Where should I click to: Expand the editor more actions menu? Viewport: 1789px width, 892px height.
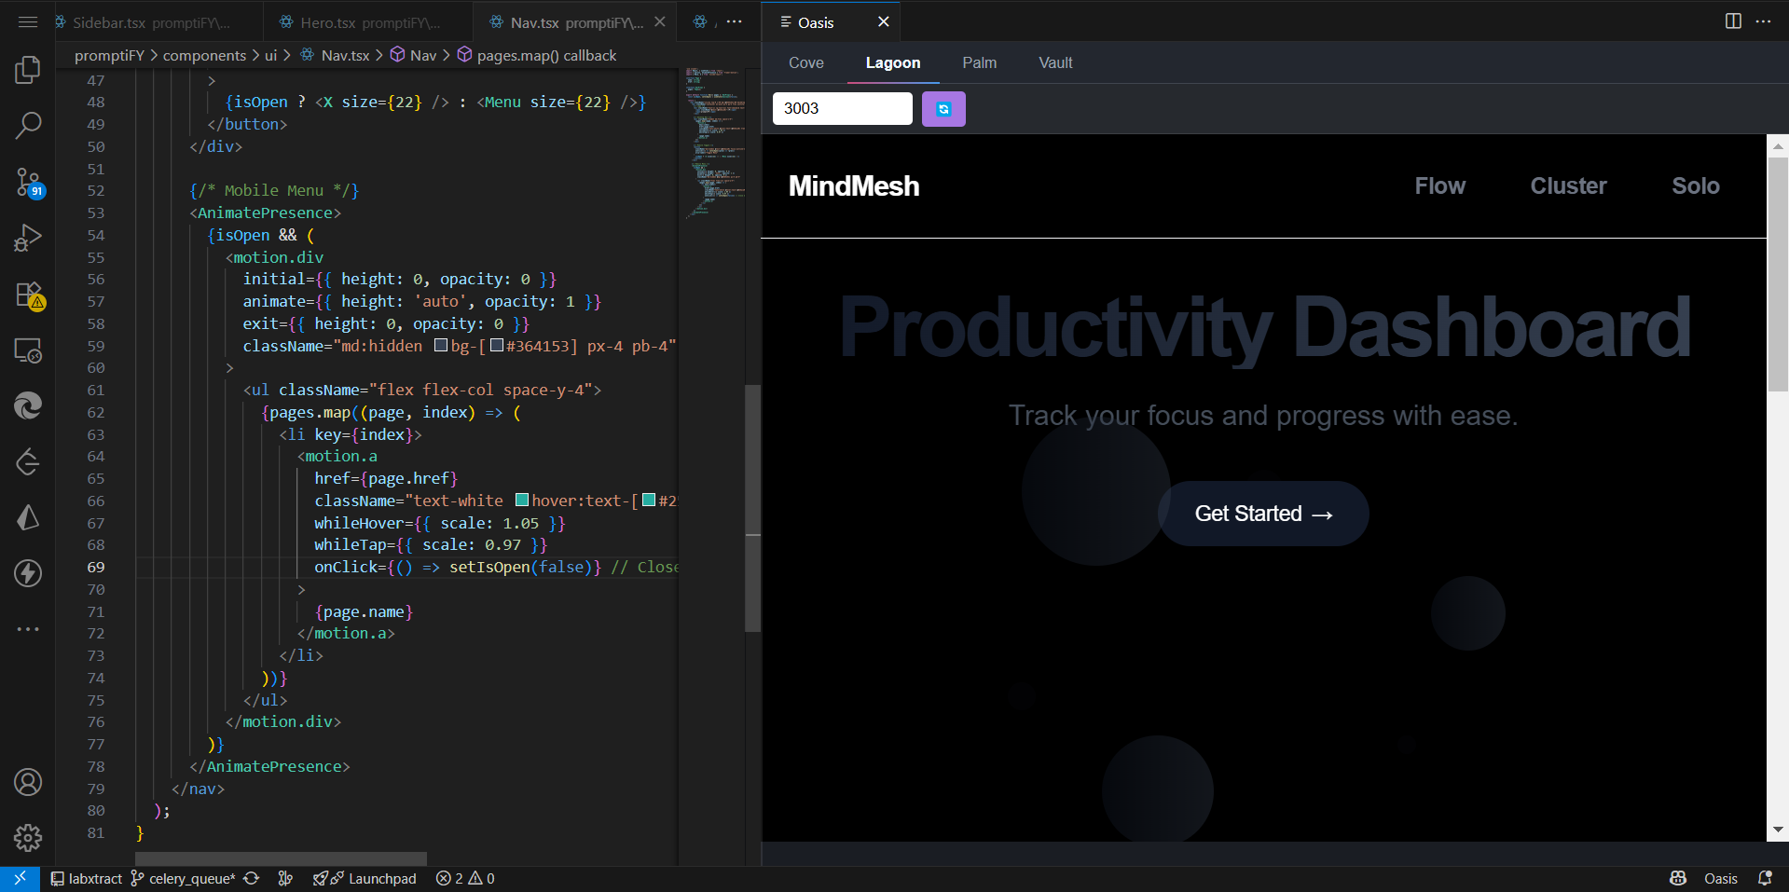click(1765, 21)
